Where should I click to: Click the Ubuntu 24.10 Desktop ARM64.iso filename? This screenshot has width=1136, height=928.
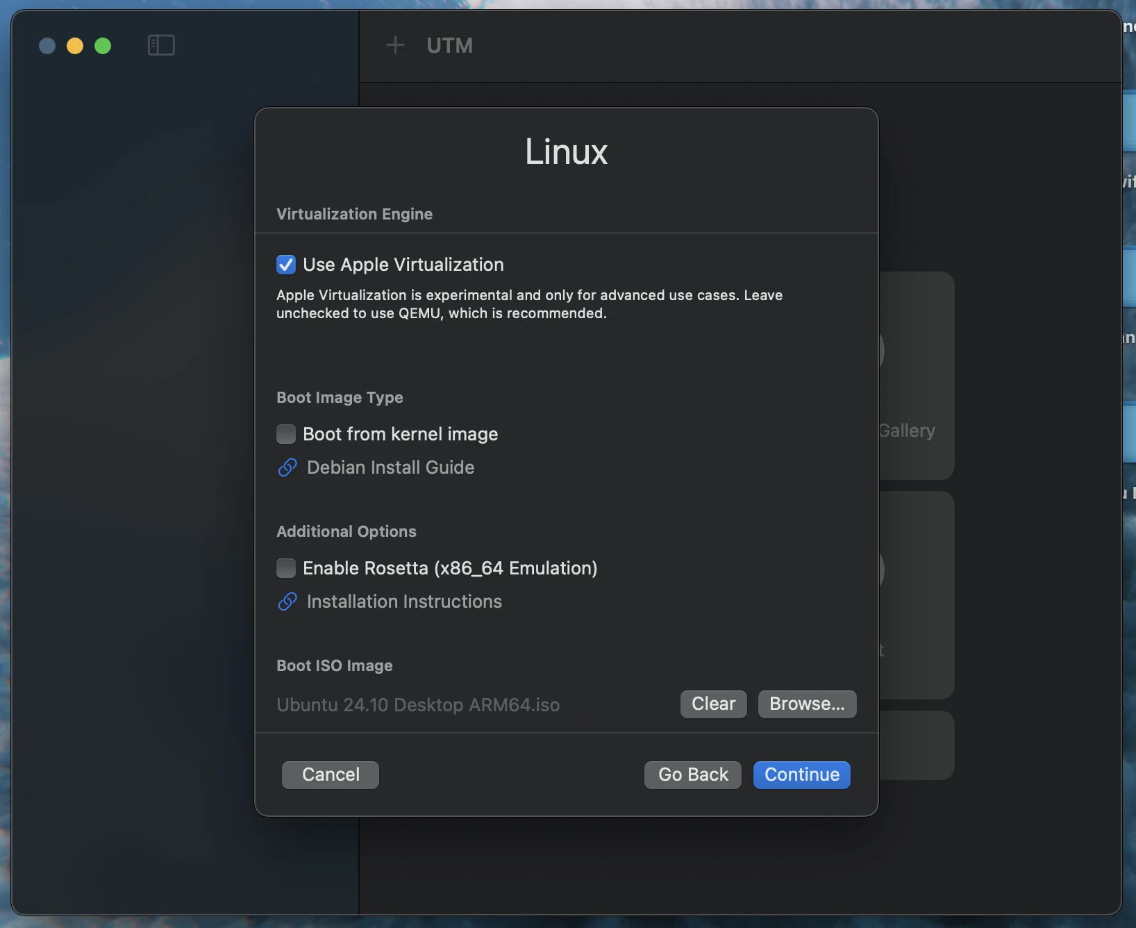point(418,705)
